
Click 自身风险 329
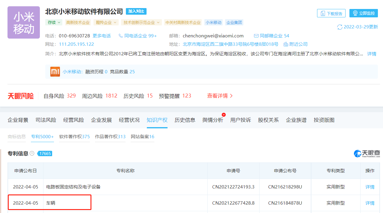60,96
